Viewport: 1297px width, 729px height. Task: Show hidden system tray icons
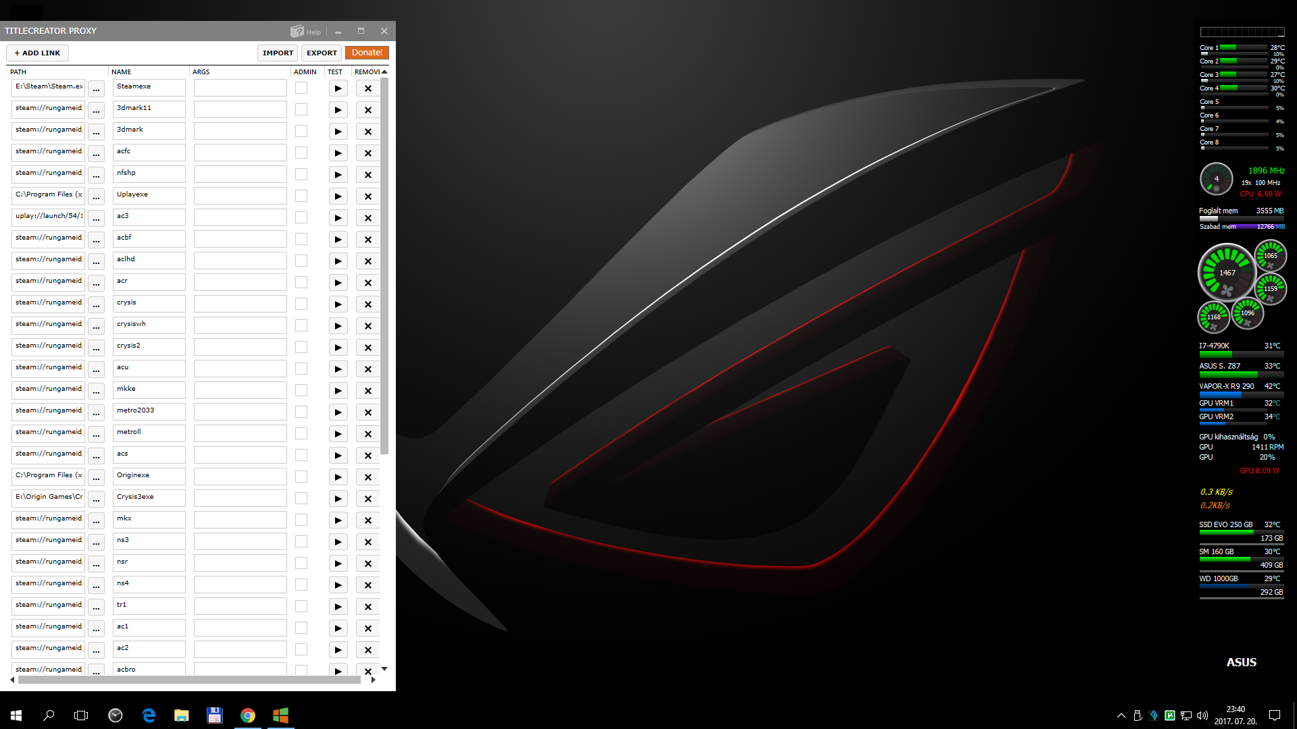[x=1121, y=715]
